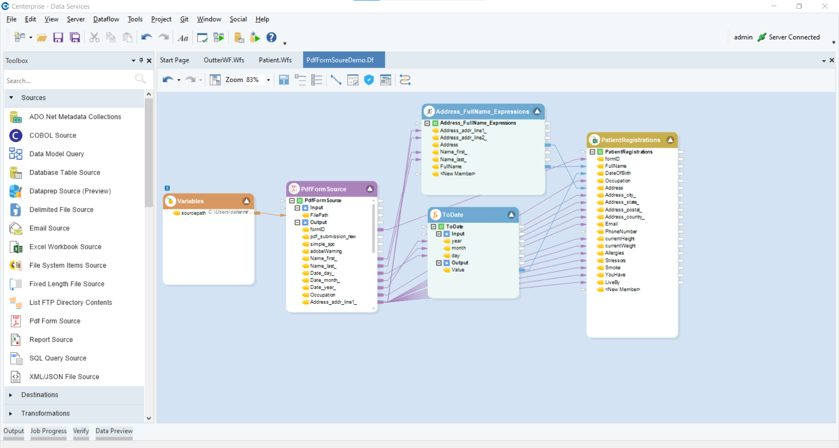The width and height of the screenshot is (839, 448).
Task: Open the Data Preview panel
Action: 114,431
